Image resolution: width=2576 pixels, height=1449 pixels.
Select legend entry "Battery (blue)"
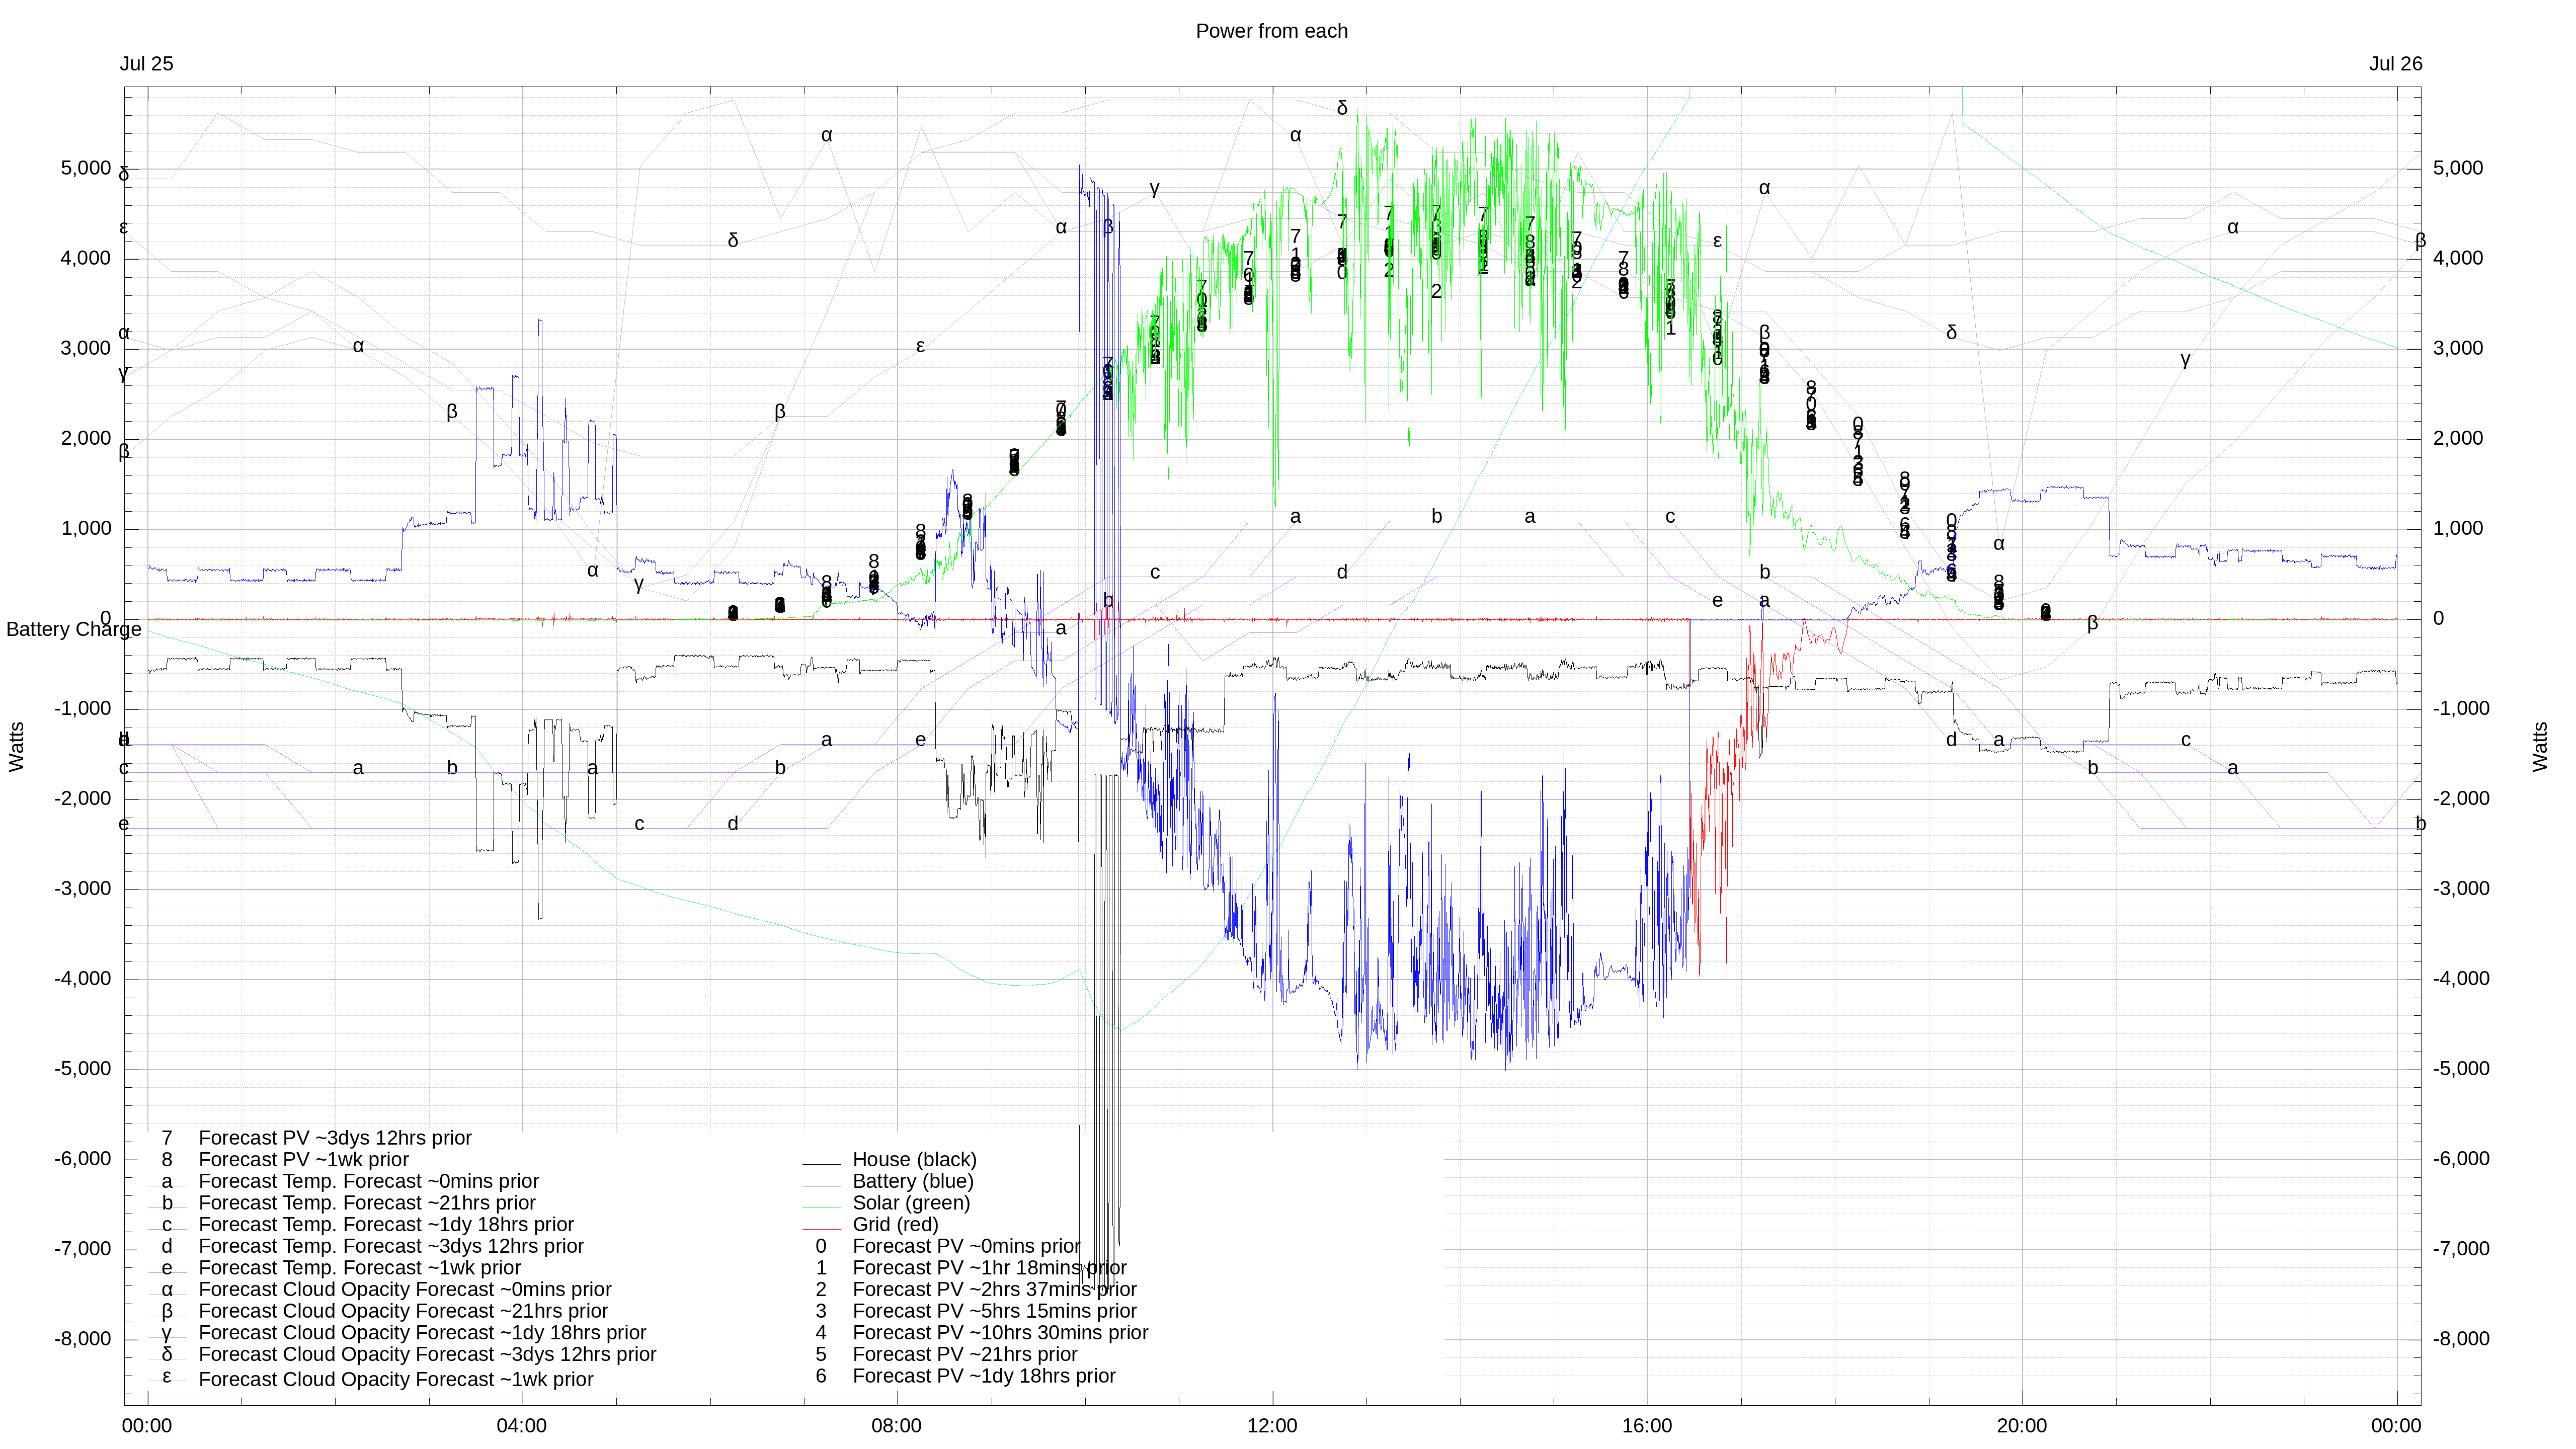pos(912,1181)
